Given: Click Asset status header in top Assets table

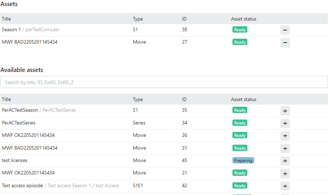Looking at the screenshot, I should pyautogui.click(x=243, y=19).
